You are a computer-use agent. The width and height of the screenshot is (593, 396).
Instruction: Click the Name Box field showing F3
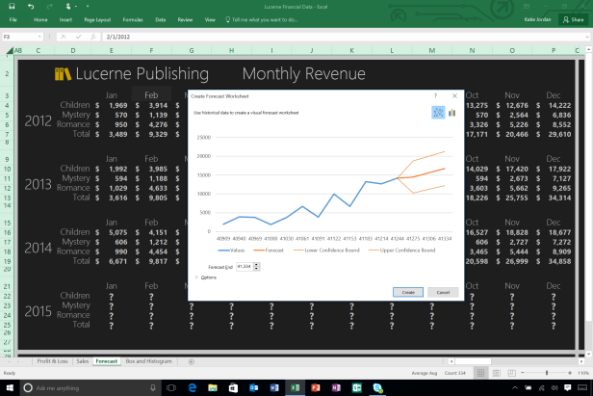click(x=19, y=37)
